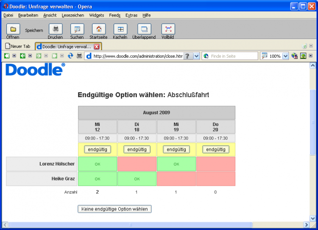Click the Kacheln tile windows icon

click(x=120, y=29)
